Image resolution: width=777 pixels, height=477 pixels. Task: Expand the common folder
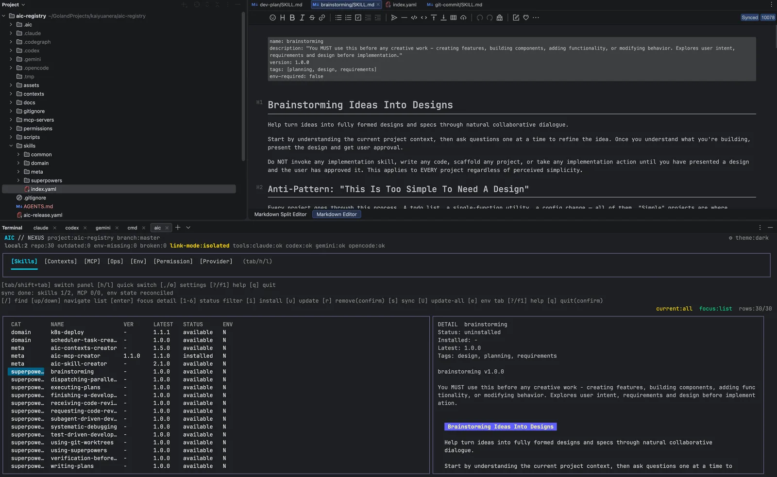[18, 155]
